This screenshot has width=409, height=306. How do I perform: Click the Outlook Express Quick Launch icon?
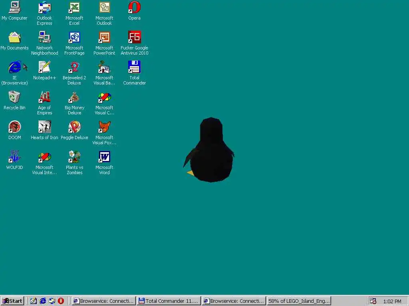pyautogui.click(x=52, y=301)
